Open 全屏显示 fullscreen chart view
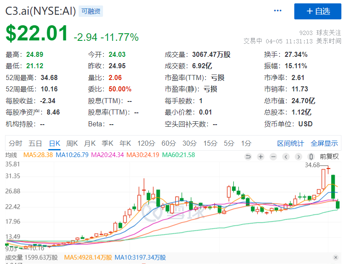346x264 pixels. [x=324, y=144]
